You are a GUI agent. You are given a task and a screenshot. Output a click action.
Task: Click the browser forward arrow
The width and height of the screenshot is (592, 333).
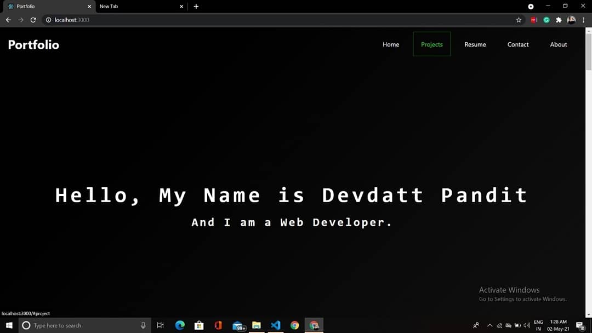(21, 20)
